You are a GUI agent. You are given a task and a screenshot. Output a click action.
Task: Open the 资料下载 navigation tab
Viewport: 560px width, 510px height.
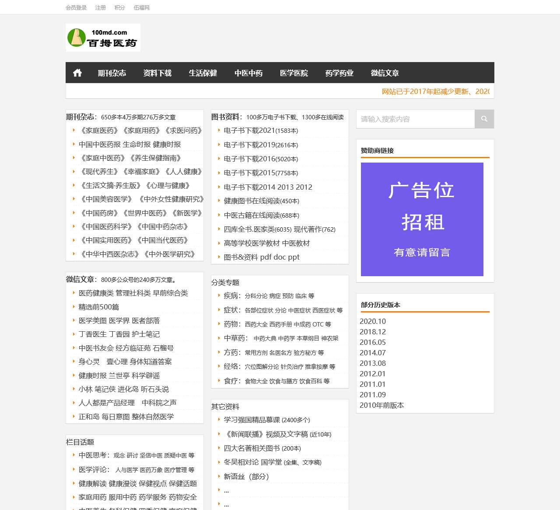click(x=157, y=73)
